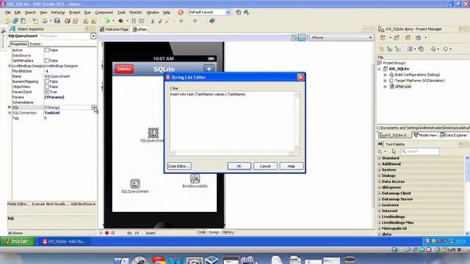The width and height of the screenshot is (470, 264).
Task: Click the Collapse All tree icon in Project Manager
Action: [398, 49]
